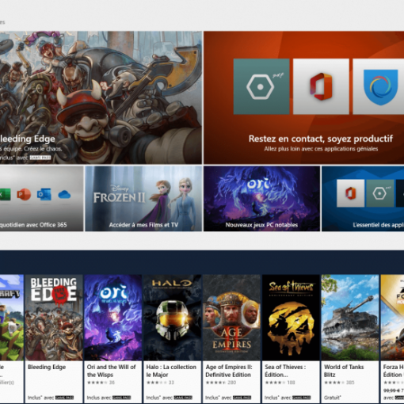Click 'Allez plus loin avec ces applications géniales'

click(x=321, y=149)
